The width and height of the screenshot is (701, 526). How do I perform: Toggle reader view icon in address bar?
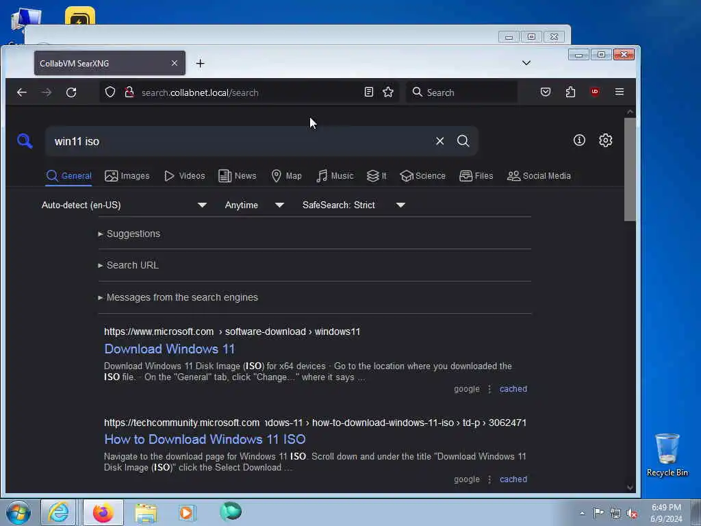pos(368,92)
